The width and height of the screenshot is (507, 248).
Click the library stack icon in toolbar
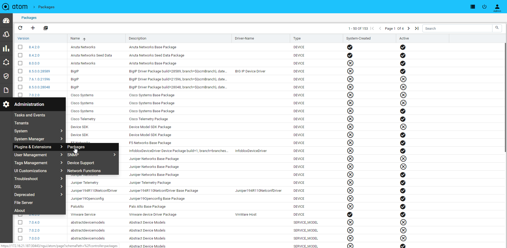point(46,28)
